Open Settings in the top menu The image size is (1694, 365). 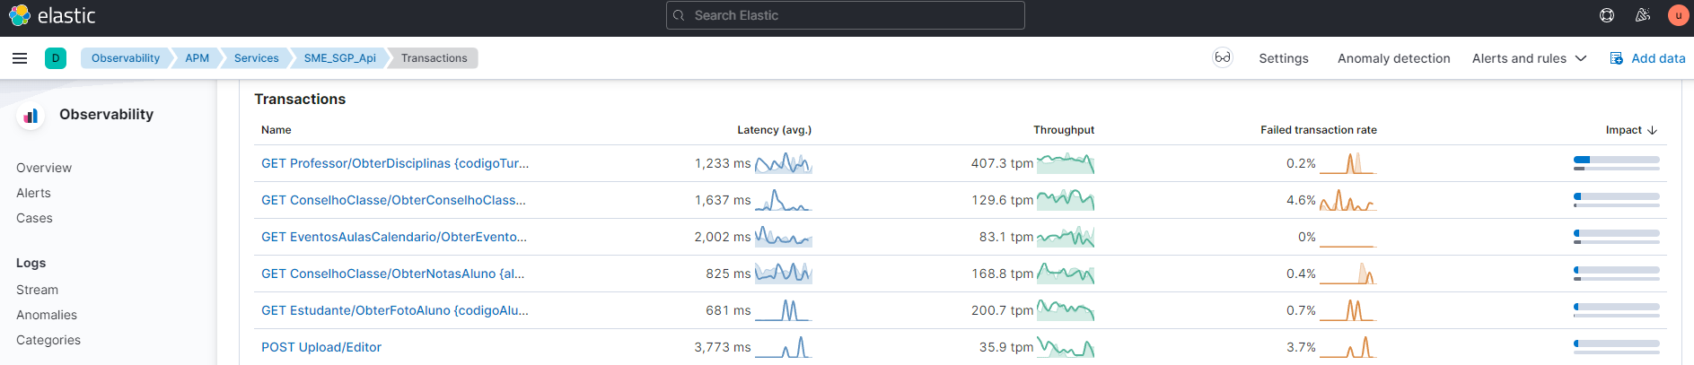click(1284, 58)
